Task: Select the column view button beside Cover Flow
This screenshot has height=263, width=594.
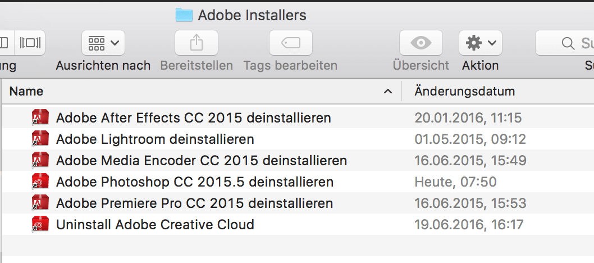Action: [x=7, y=43]
